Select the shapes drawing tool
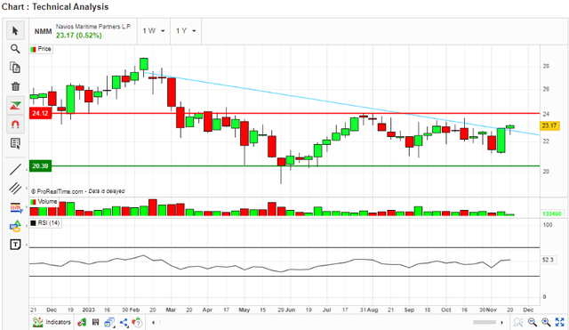Image resolution: width=569 pixels, height=330 pixels. point(15,226)
